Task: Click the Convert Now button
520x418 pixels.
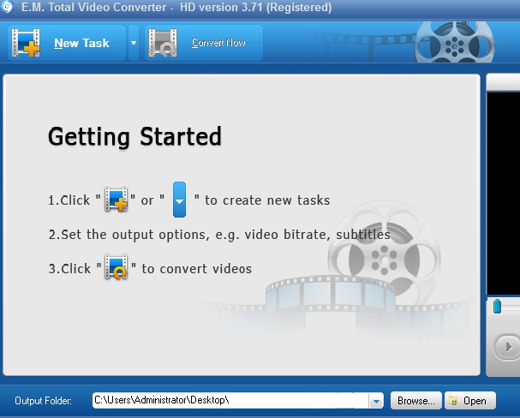Action: (x=204, y=43)
